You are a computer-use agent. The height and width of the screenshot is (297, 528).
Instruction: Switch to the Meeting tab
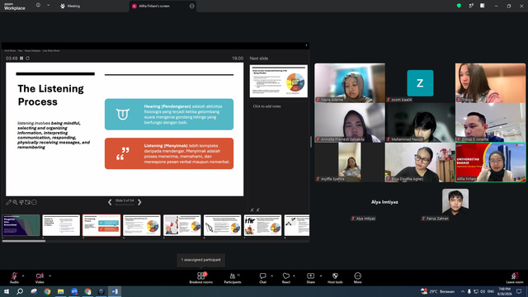[70, 6]
